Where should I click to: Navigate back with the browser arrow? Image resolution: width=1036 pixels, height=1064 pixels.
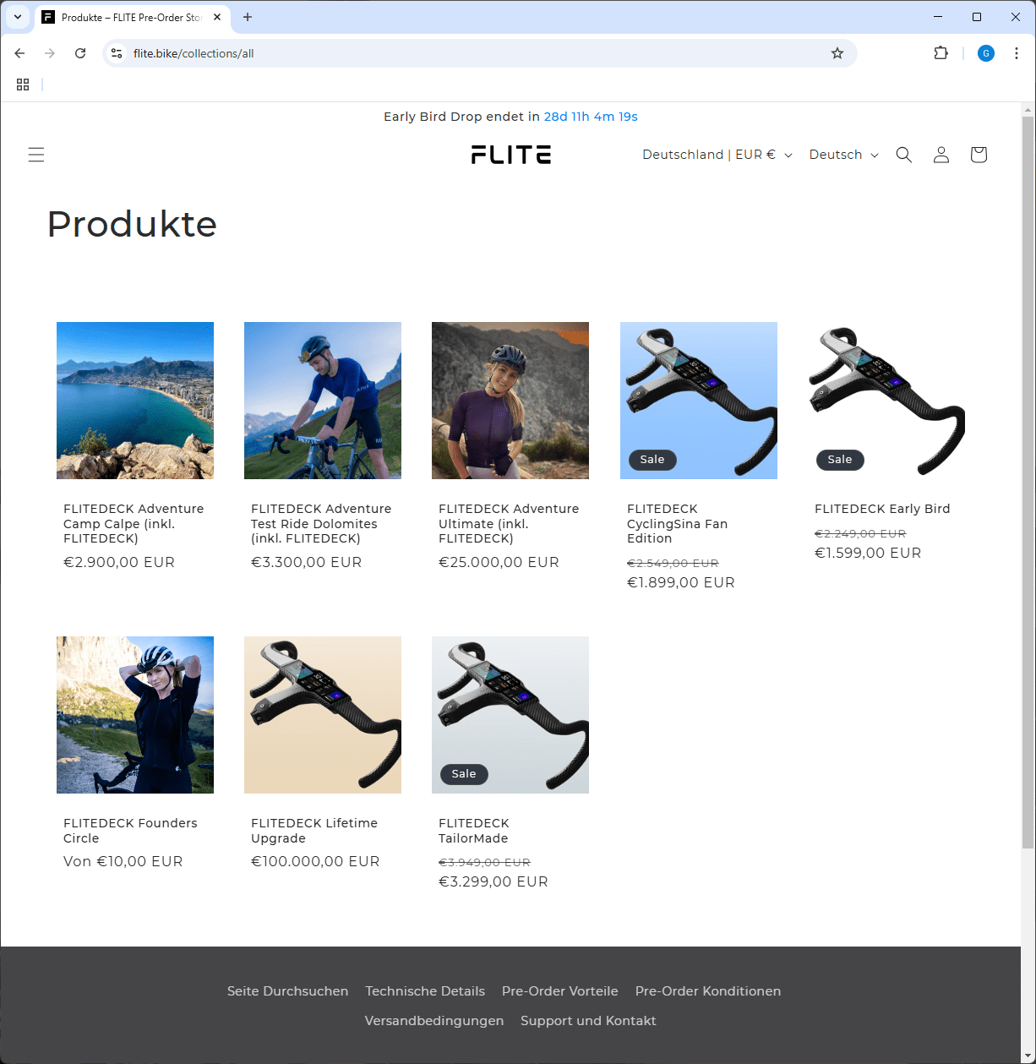19,52
